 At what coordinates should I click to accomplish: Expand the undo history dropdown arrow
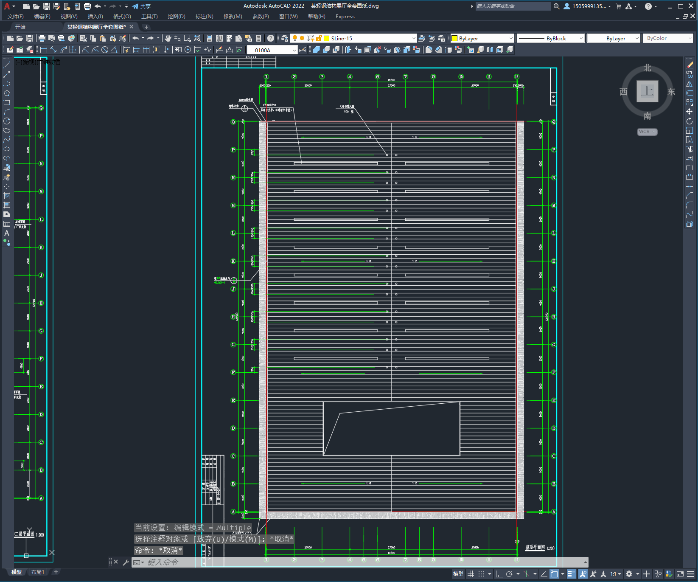[105, 6]
